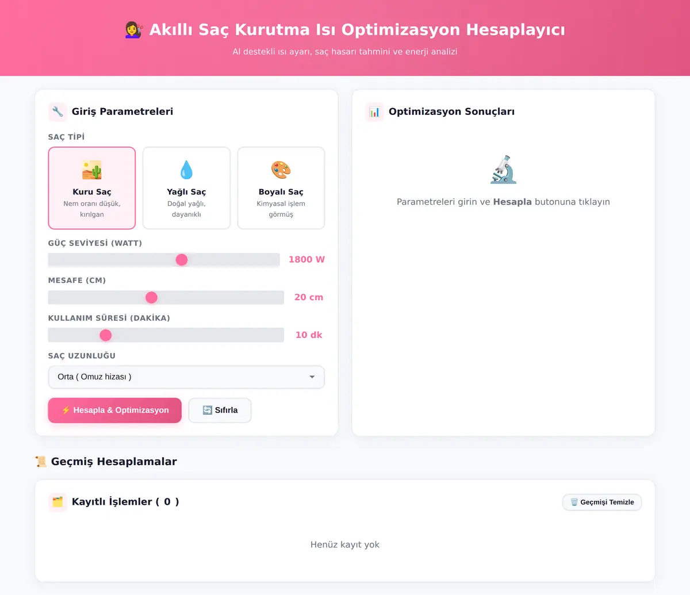Screen dimensions: 690x595
Task: Click the 20 cm distance value
Action: point(309,297)
